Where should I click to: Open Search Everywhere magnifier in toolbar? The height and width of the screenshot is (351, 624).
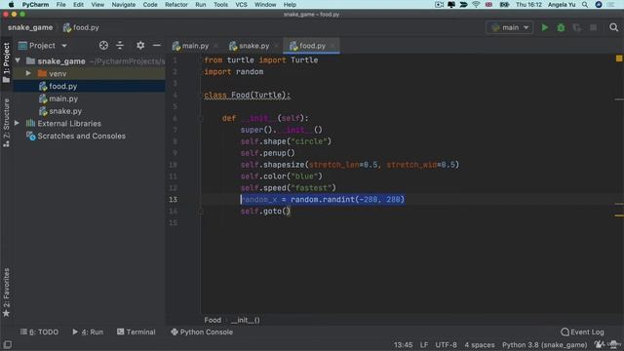(613, 27)
